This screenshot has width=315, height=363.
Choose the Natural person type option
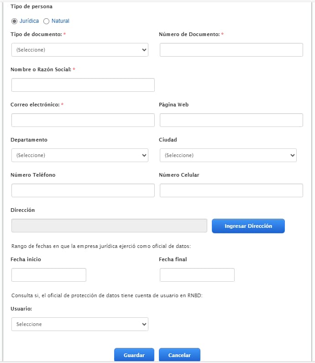pos(46,21)
